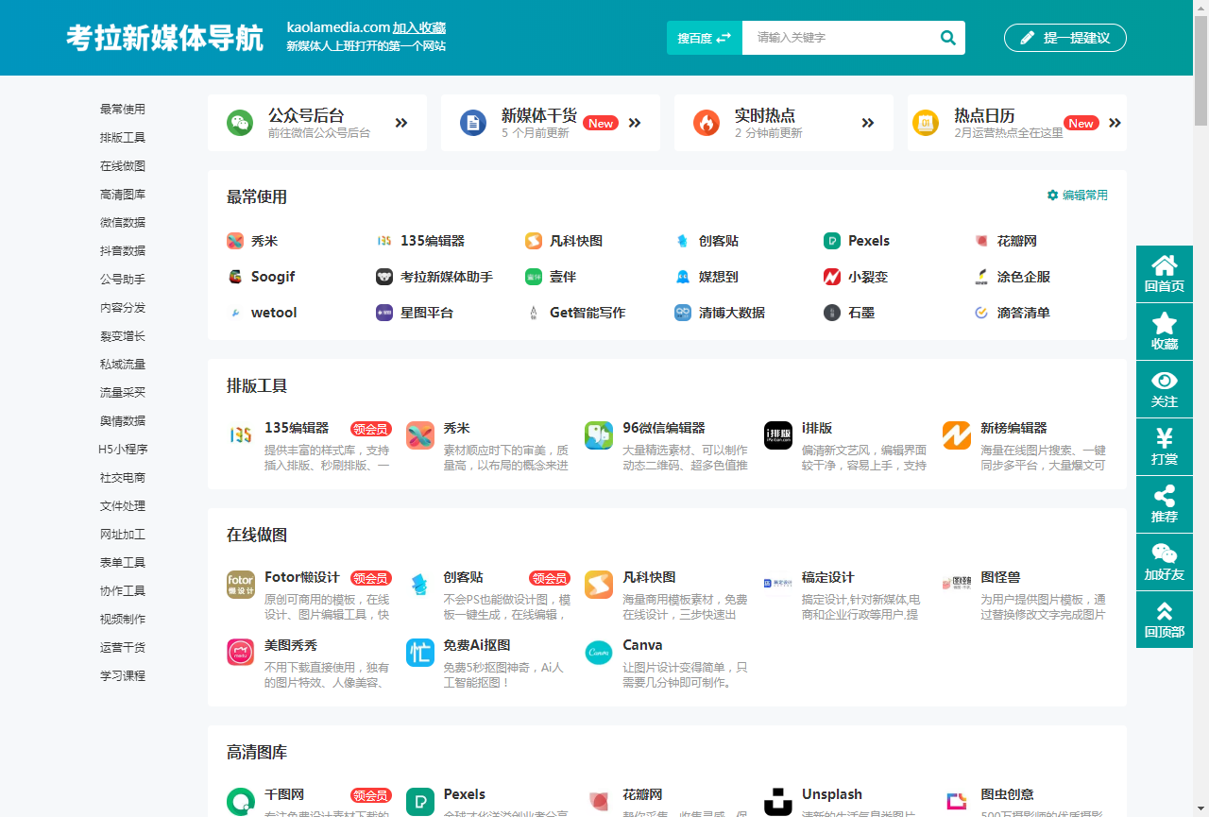Select 微信数据 in the sidebar
This screenshot has width=1209, height=817.
pos(123,223)
